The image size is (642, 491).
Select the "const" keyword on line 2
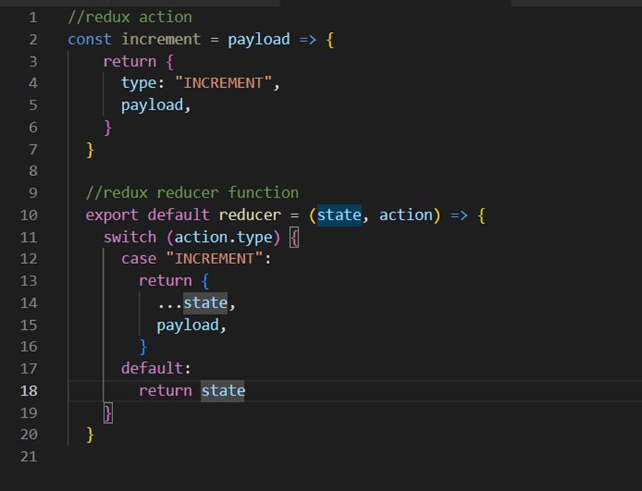[x=89, y=39]
